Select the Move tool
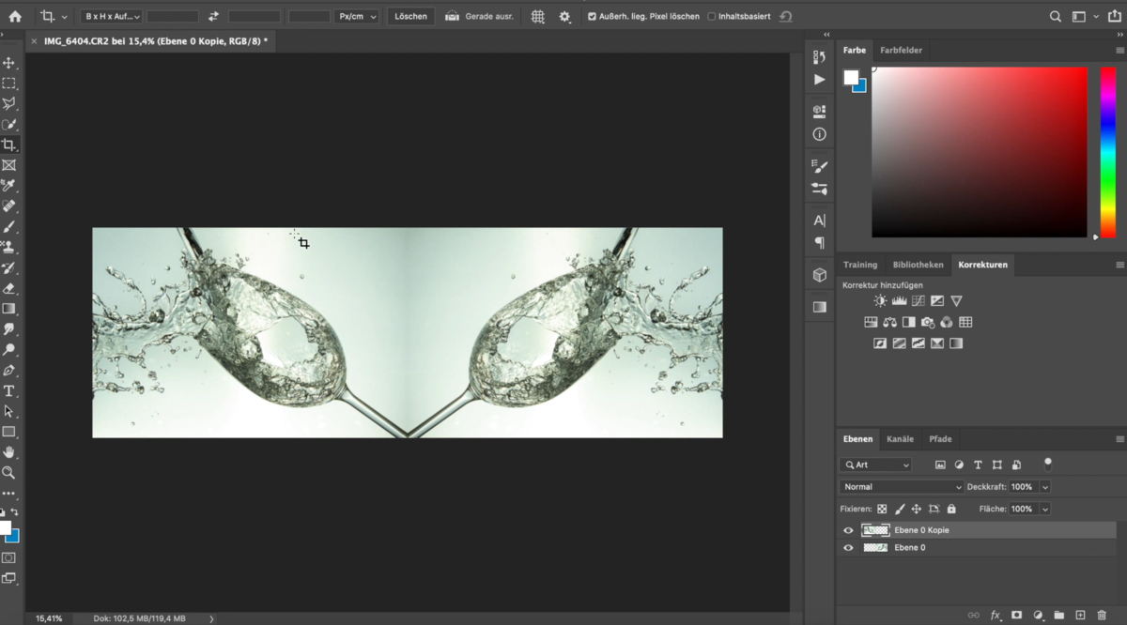This screenshot has width=1127, height=625. click(x=10, y=63)
